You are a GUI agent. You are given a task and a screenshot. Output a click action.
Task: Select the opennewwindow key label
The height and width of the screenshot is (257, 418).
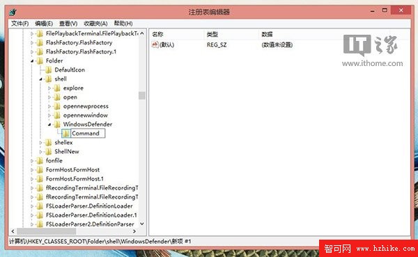[x=85, y=115]
